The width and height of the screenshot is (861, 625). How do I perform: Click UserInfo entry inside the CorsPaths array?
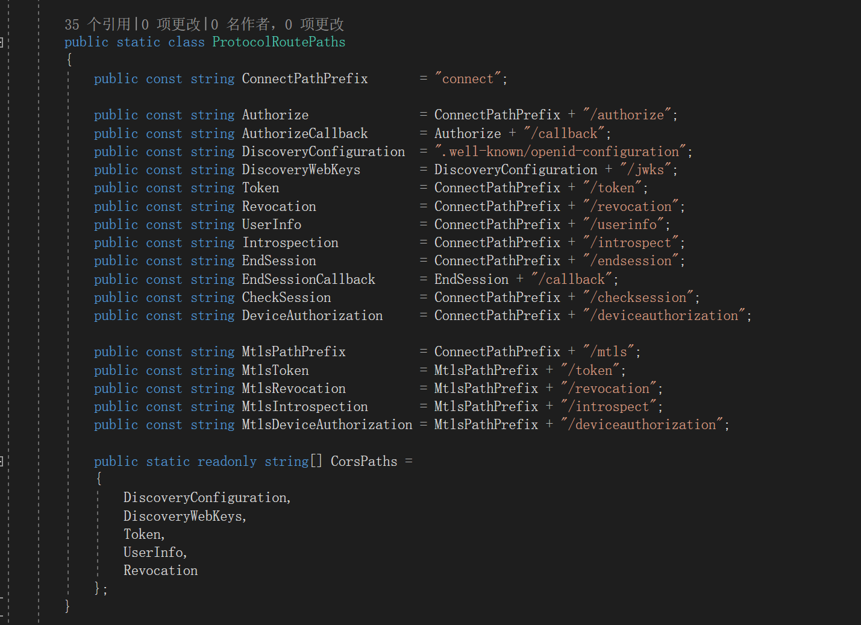pyautogui.click(x=153, y=553)
